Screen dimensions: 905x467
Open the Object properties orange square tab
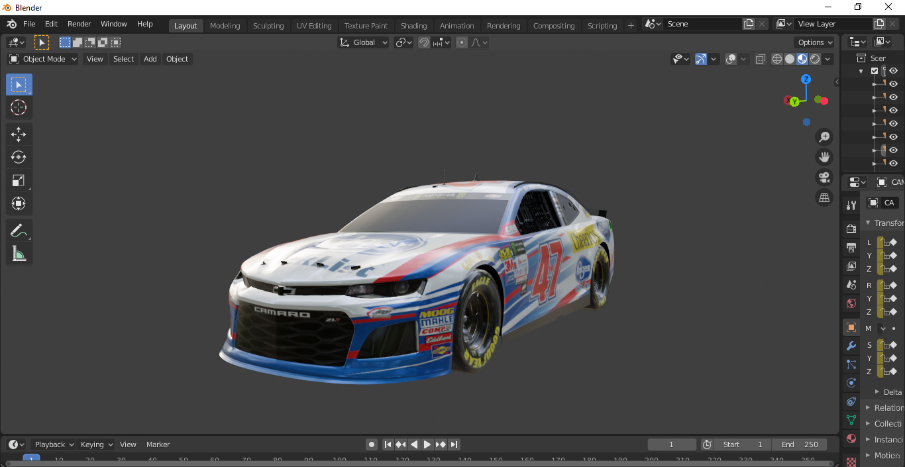[851, 327]
